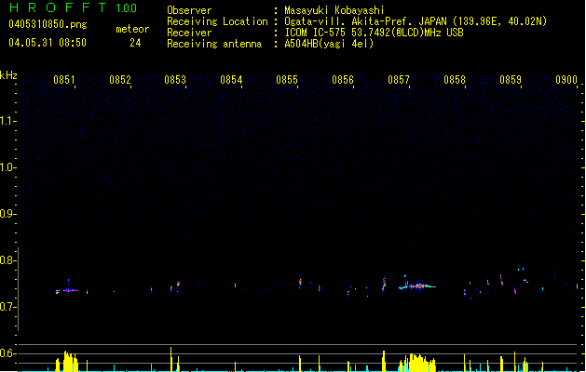586x372 pixels.
Task: Click the 0.6 kHz frequency label
Action: [x=7, y=353]
